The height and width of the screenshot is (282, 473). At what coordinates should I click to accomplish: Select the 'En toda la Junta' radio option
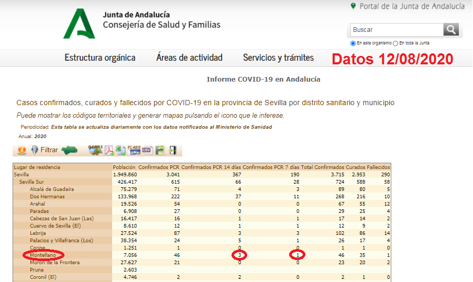click(395, 43)
